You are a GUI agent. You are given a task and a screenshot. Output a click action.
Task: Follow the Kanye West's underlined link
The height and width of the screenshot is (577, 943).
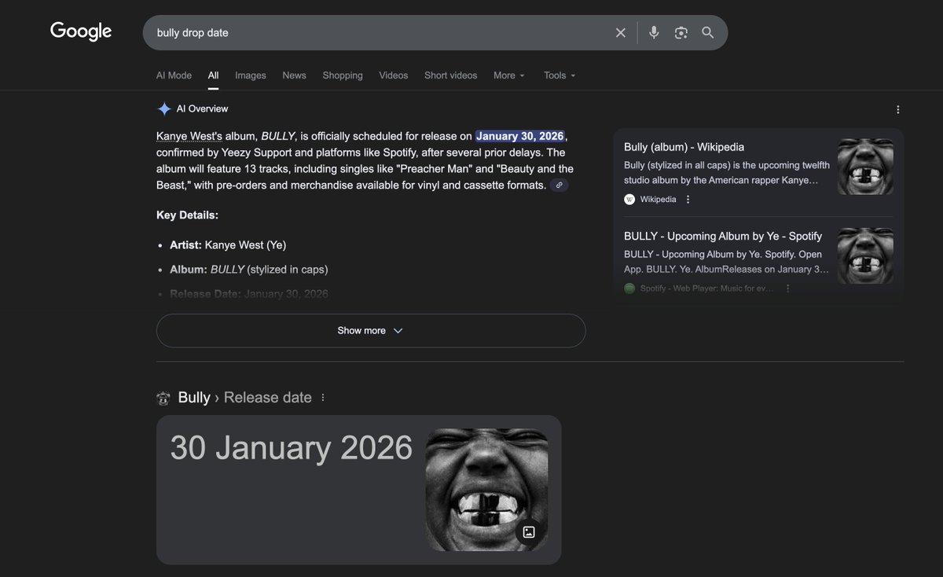pos(189,136)
